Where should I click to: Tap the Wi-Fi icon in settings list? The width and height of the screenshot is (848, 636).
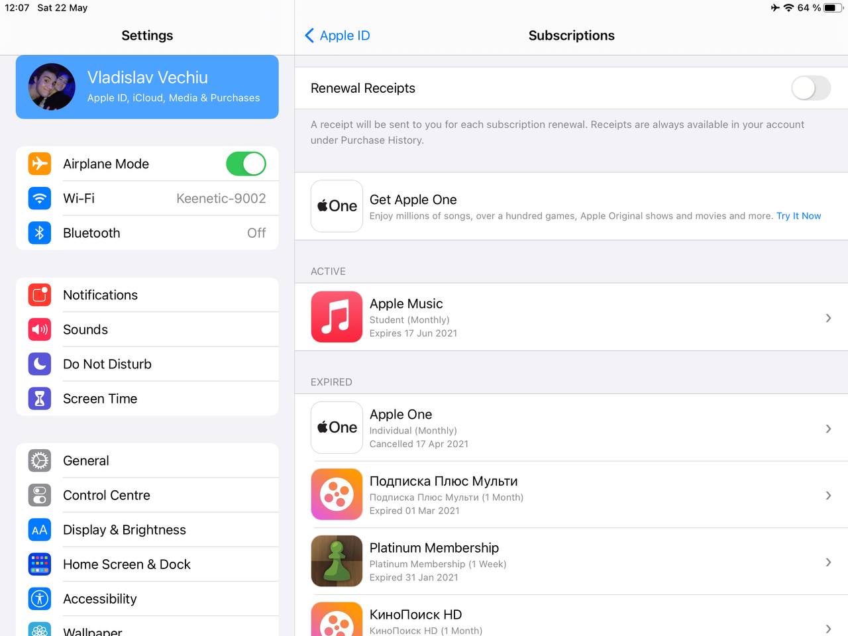[x=40, y=198]
